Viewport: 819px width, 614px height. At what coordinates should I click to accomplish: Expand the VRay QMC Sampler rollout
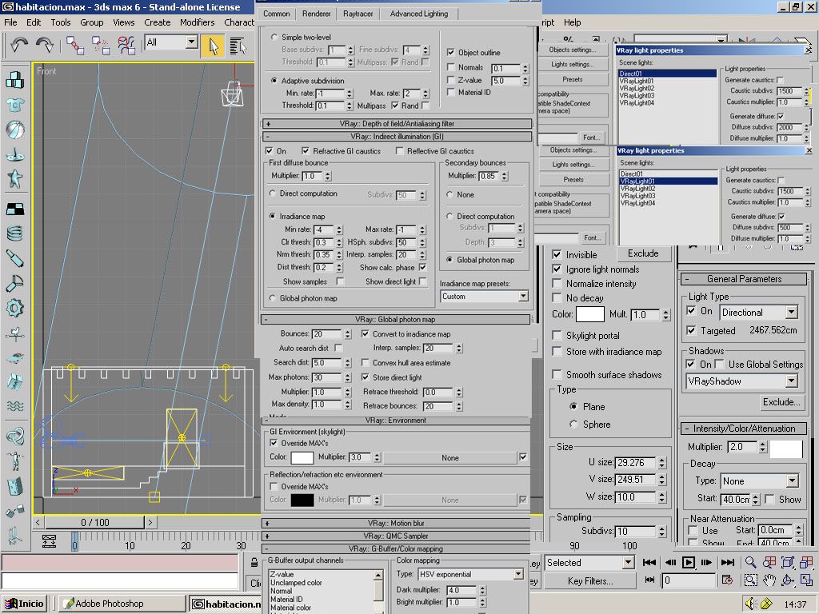(396, 536)
